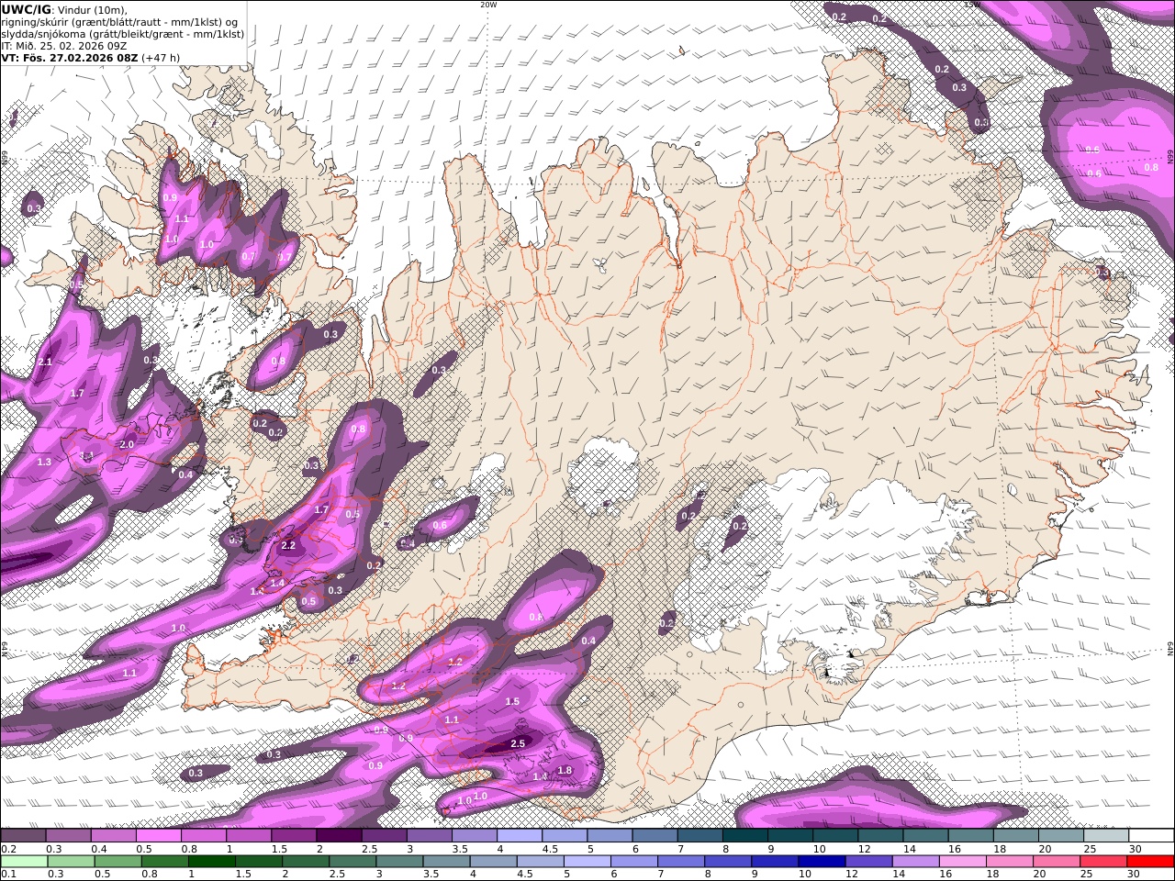This screenshot has width=1175, height=881.
Task: Pick the darkest green rain swatch labeled 1
Action: (211, 862)
